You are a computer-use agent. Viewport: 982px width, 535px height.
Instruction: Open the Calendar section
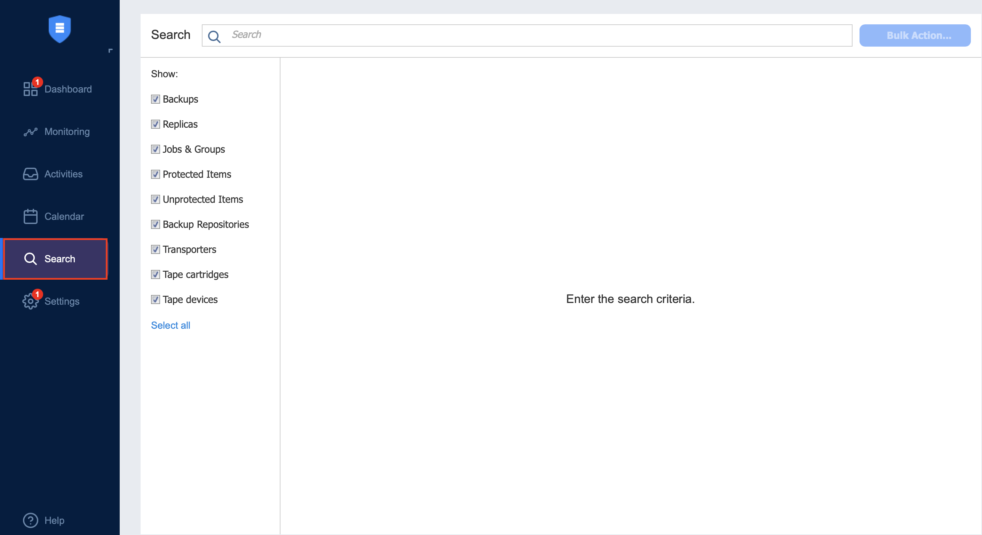64,216
